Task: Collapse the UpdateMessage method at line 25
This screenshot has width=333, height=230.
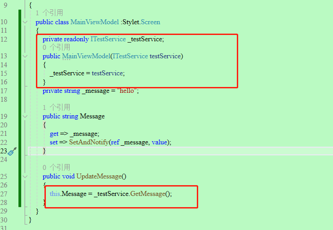Action: coord(25,177)
